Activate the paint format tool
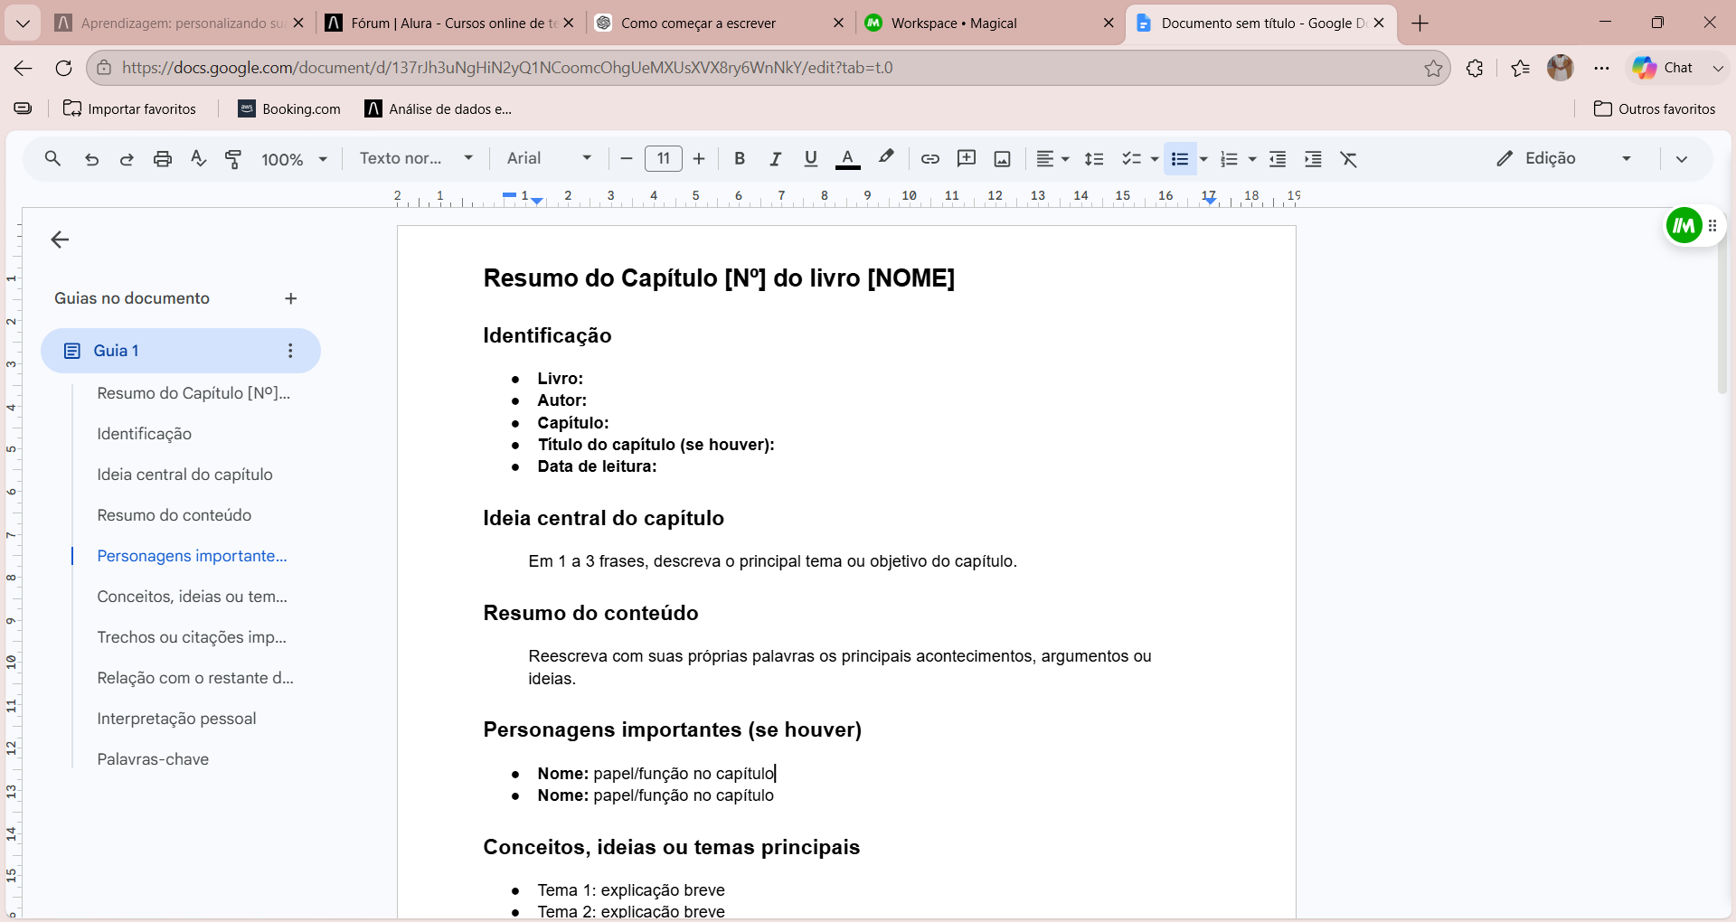Image resolution: width=1736 pixels, height=922 pixels. [233, 159]
